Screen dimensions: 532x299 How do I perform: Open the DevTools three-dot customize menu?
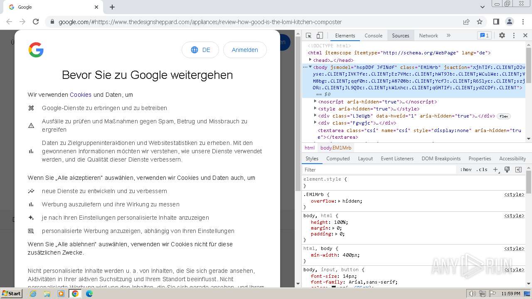pyautogui.click(x=514, y=36)
